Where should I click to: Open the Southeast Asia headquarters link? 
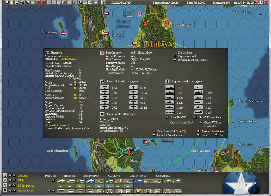click(x=68, y=59)
